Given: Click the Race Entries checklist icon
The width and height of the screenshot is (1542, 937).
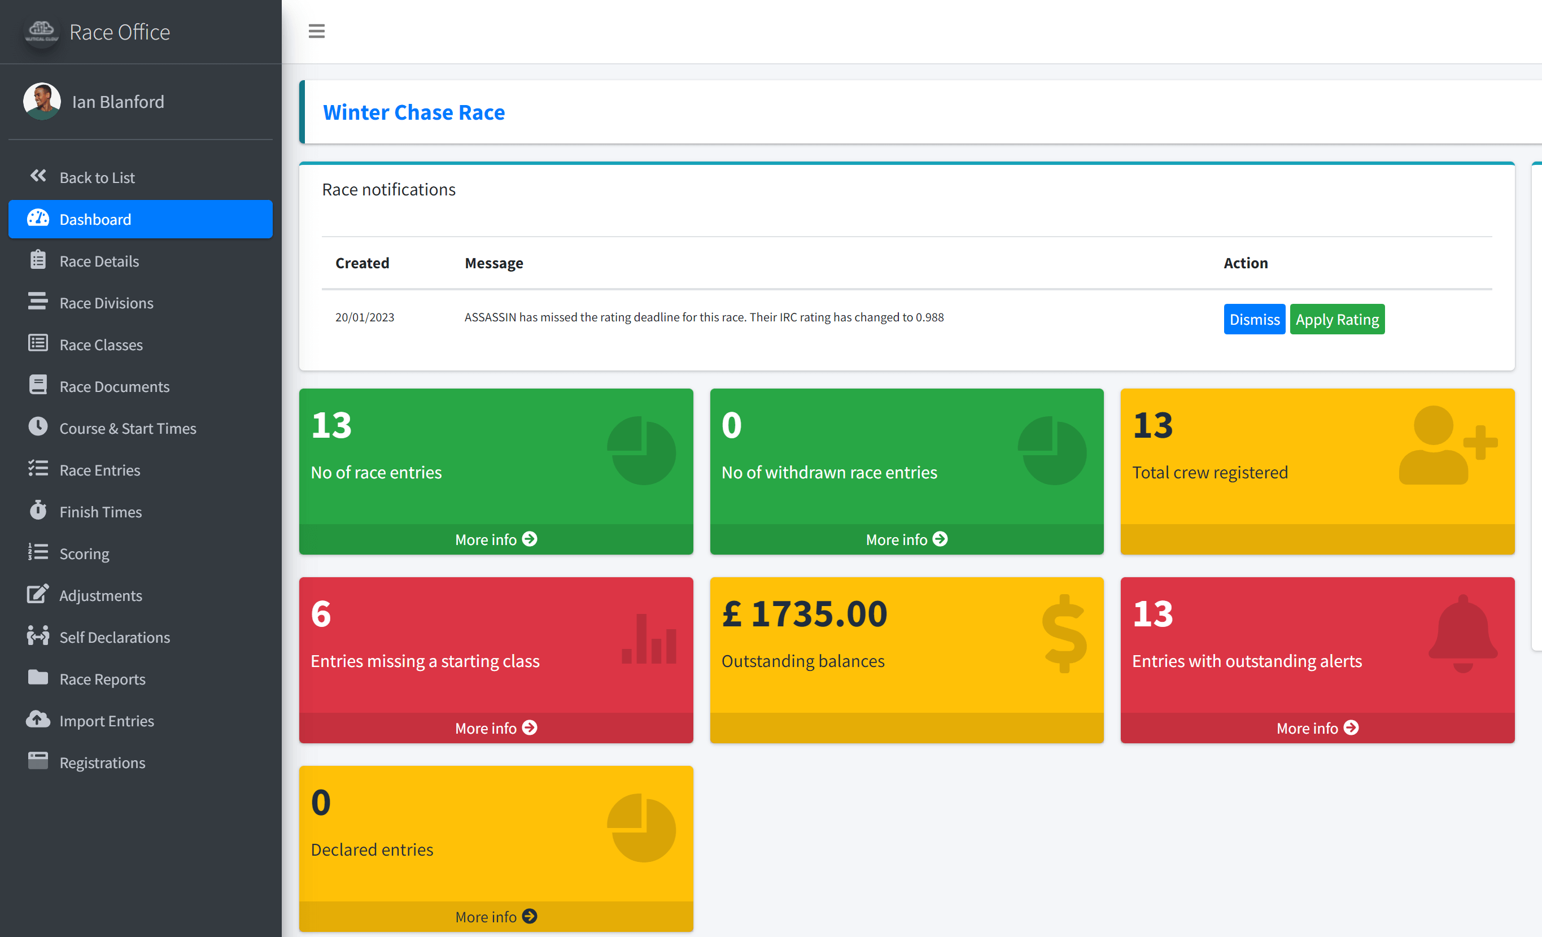Looking at the screenshot, I should coord(38,468).
